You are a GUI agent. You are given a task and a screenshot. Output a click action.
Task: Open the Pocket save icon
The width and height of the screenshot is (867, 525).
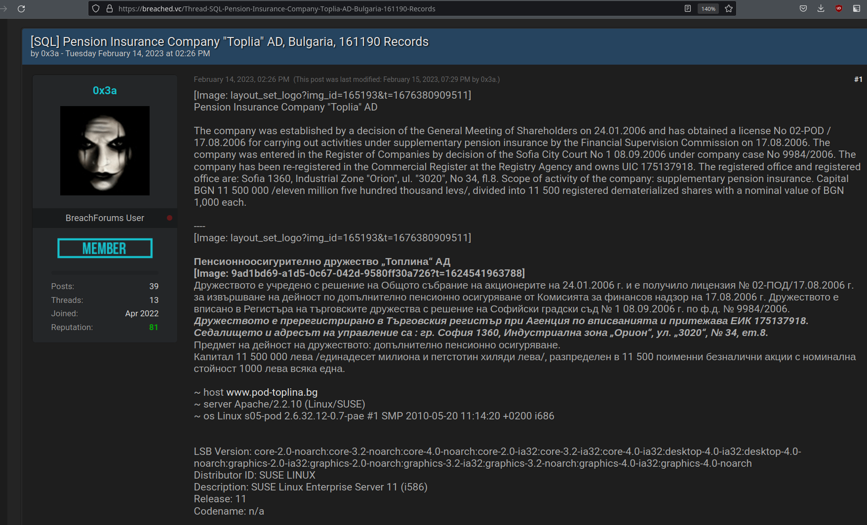coord(803,9)
